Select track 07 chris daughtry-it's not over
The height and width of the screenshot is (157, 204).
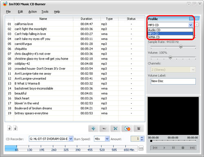pyautogui.click(x=75, y=54)
